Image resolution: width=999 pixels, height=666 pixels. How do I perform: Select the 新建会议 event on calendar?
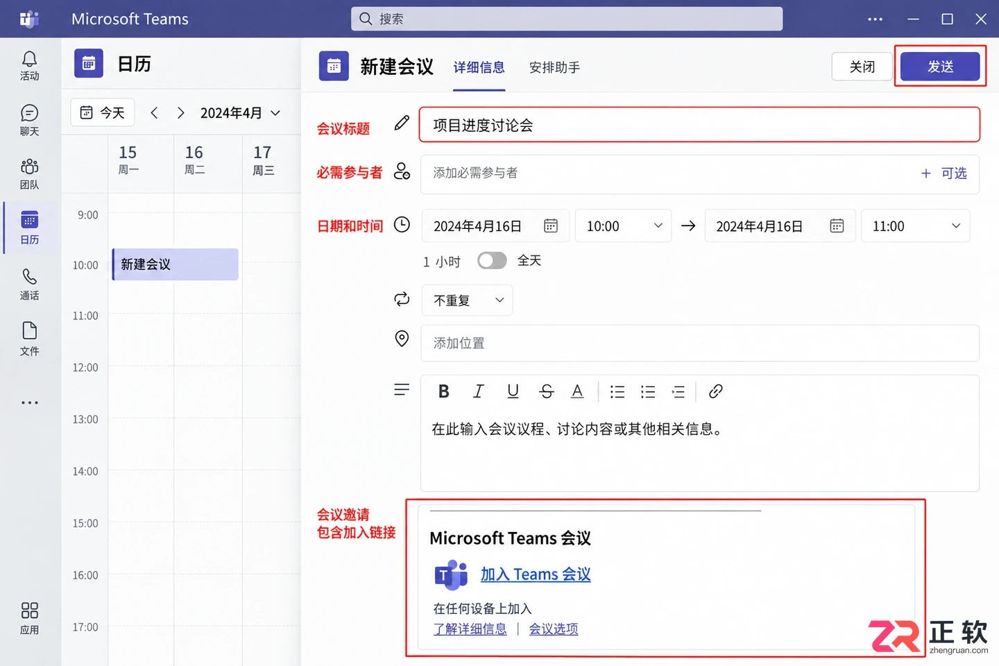tap(176, 264)
